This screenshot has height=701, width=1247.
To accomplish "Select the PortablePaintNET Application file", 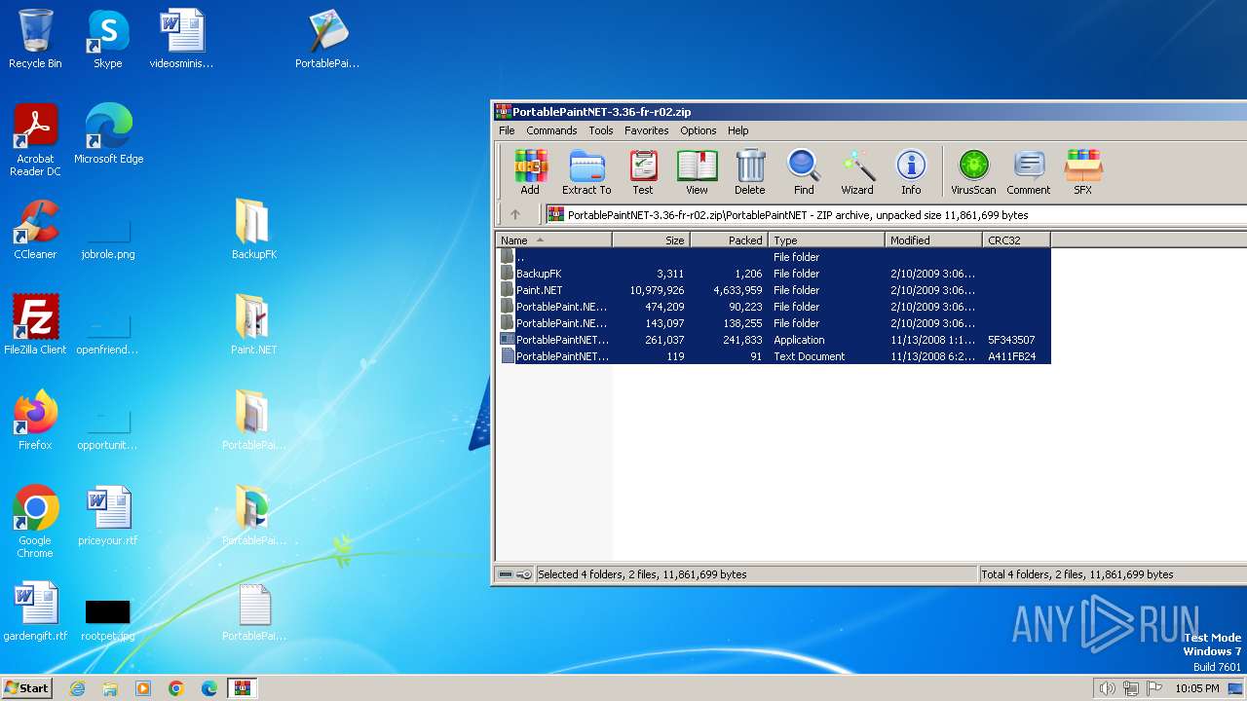I will pyautogui.click(x=774, y=340).
